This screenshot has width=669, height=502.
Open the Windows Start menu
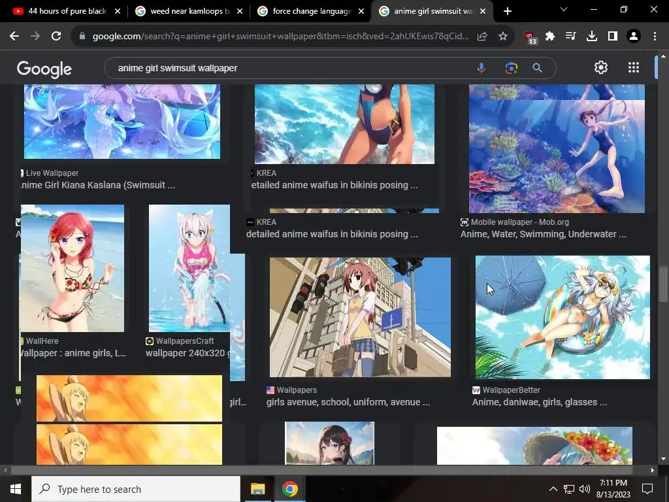point(16,489)
